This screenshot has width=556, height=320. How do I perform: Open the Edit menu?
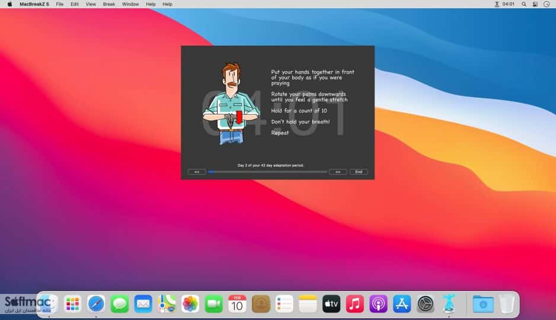(75, 4)
